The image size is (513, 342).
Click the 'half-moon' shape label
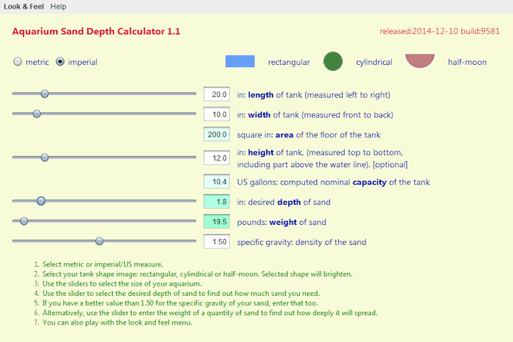click(467, 62)
